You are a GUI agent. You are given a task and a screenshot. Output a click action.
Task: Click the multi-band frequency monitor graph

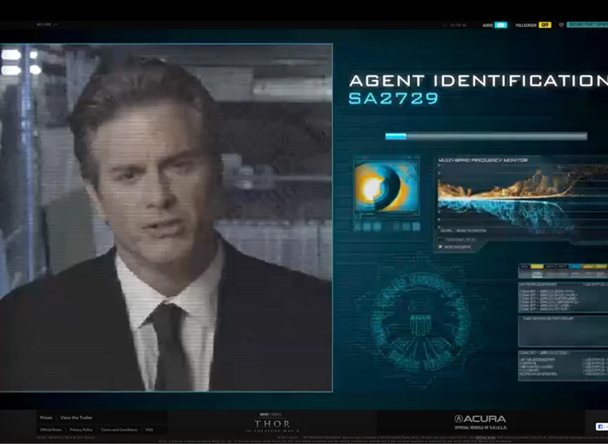click(x=523, y=197)
